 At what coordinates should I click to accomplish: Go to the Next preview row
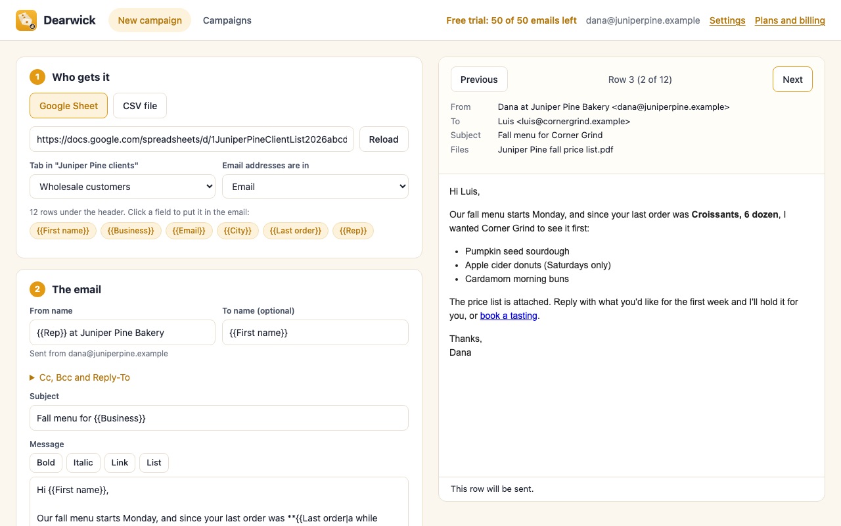tap(792, 79)
